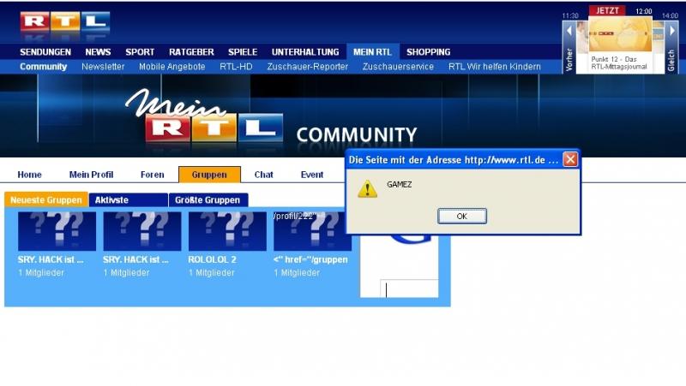The height and width of the screenshot is (386, 686).
Task: Click the 'Punkt 12 - Das RTL-Mittagsjournal' text
Action: point(618,62)
